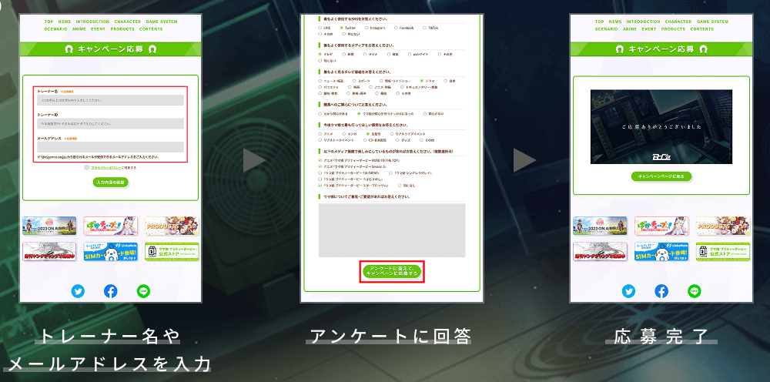The image size is (770, 382).
Task: Open the ヤングジャンプ manga banner, left screenshot
Action: coord(49,251)
